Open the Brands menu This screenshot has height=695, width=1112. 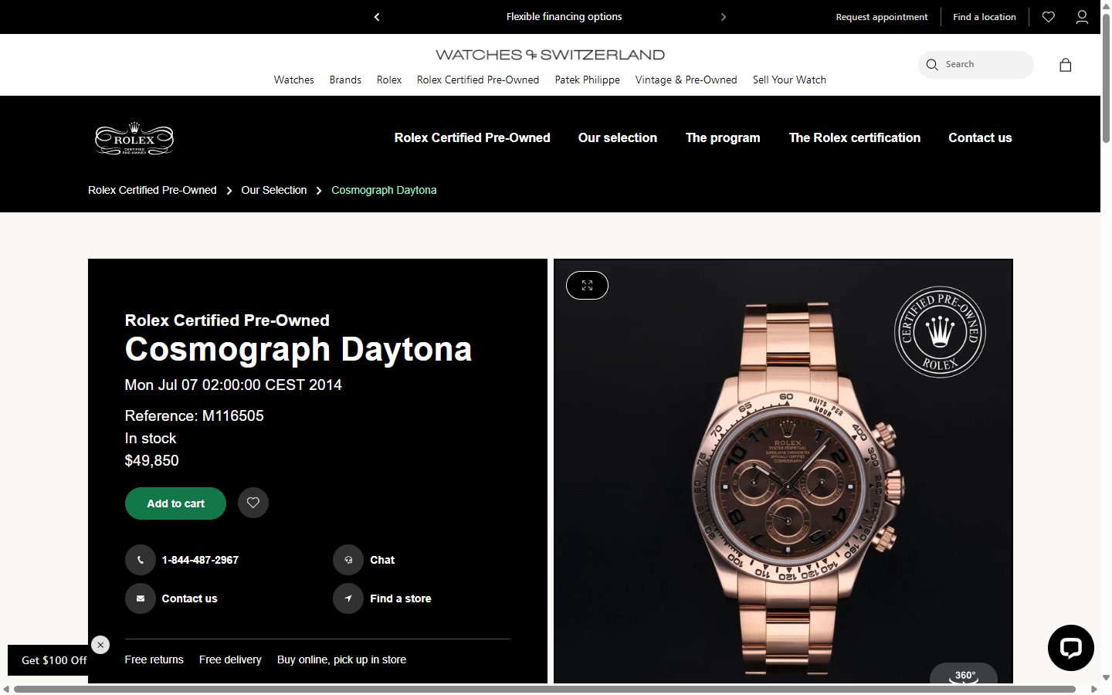[345, 80]
